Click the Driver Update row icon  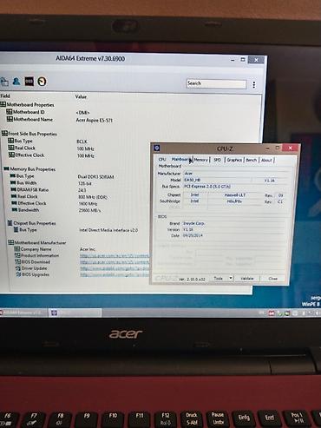(x=18, y=268)
